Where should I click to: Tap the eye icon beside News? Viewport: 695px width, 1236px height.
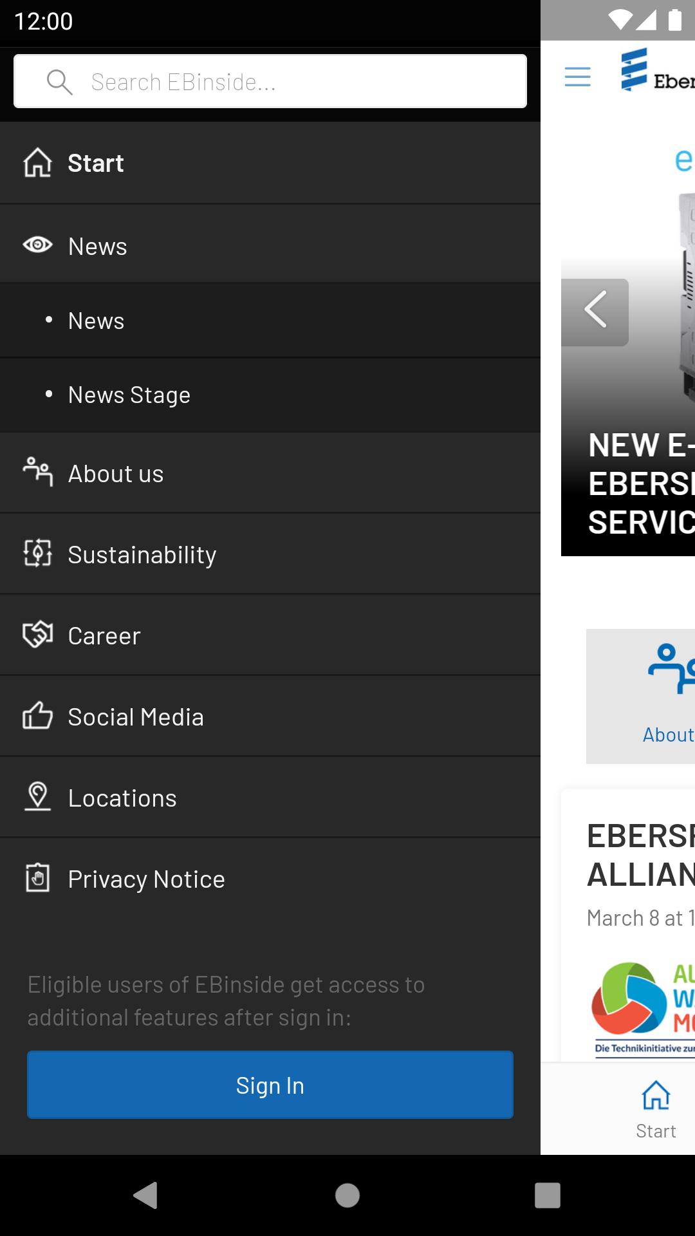pyautogui.click(x=37, y=245)
